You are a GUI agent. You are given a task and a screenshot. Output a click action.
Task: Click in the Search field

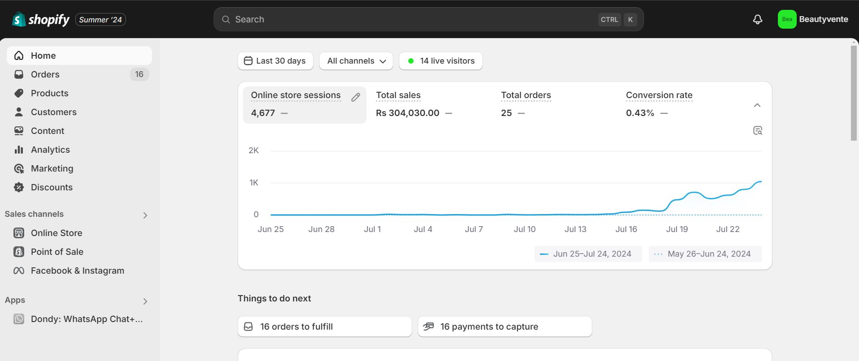click(429, 19)
